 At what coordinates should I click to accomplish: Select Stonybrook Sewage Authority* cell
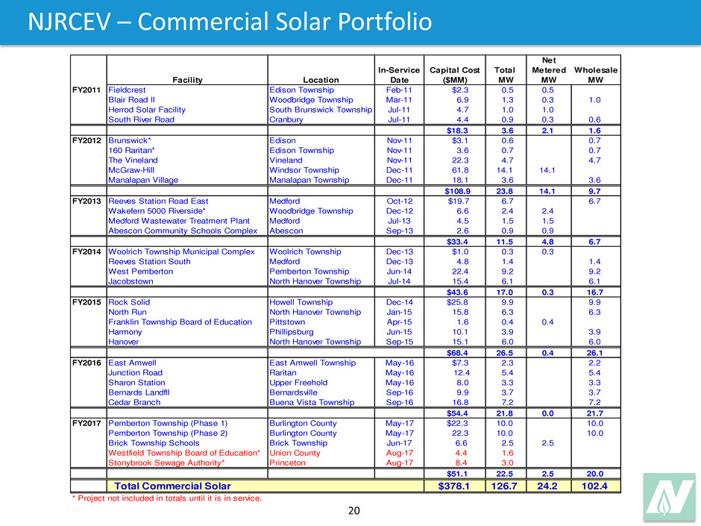click(167, 463)
